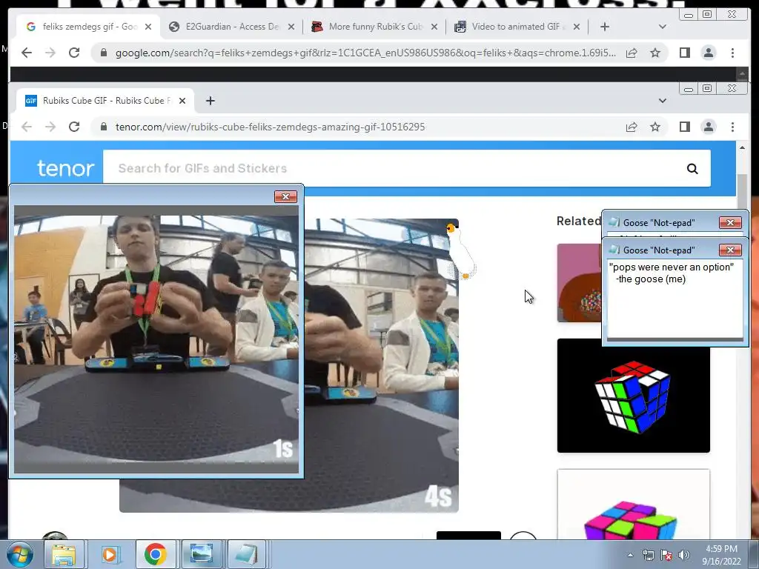The image size is (759, 569).
Task: Open the E2Guardian Access Denied tab
Action: point(231,27)
